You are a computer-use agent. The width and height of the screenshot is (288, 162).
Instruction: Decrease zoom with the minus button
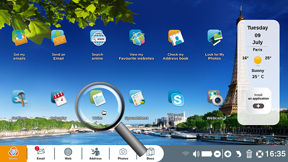217,154
